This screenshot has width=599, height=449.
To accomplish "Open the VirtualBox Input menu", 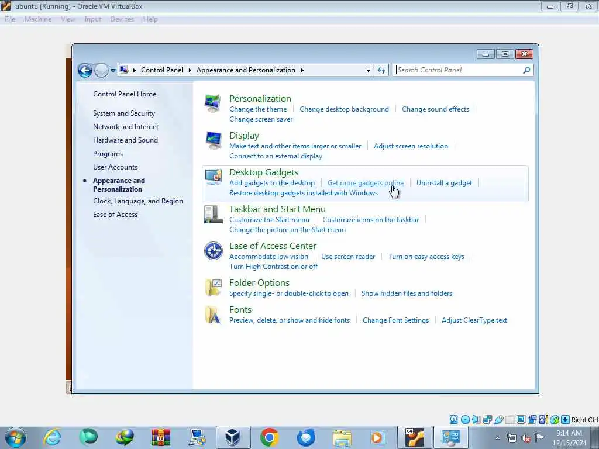I will coord(93,19).
